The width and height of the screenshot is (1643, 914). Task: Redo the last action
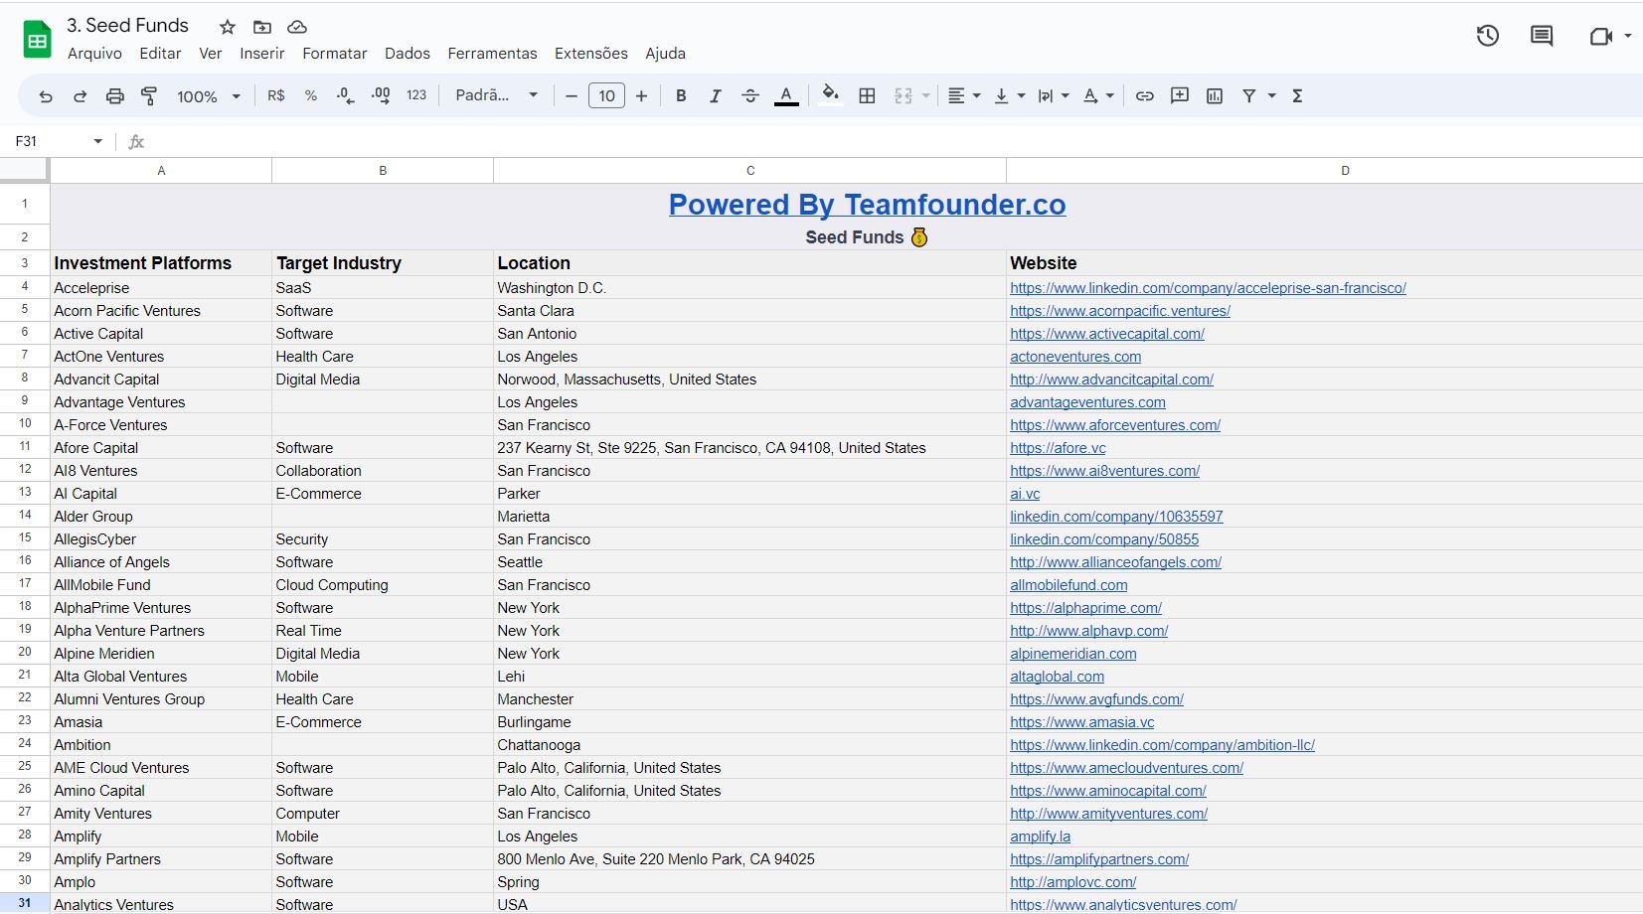pyautogui.click(x=81, y=96)
